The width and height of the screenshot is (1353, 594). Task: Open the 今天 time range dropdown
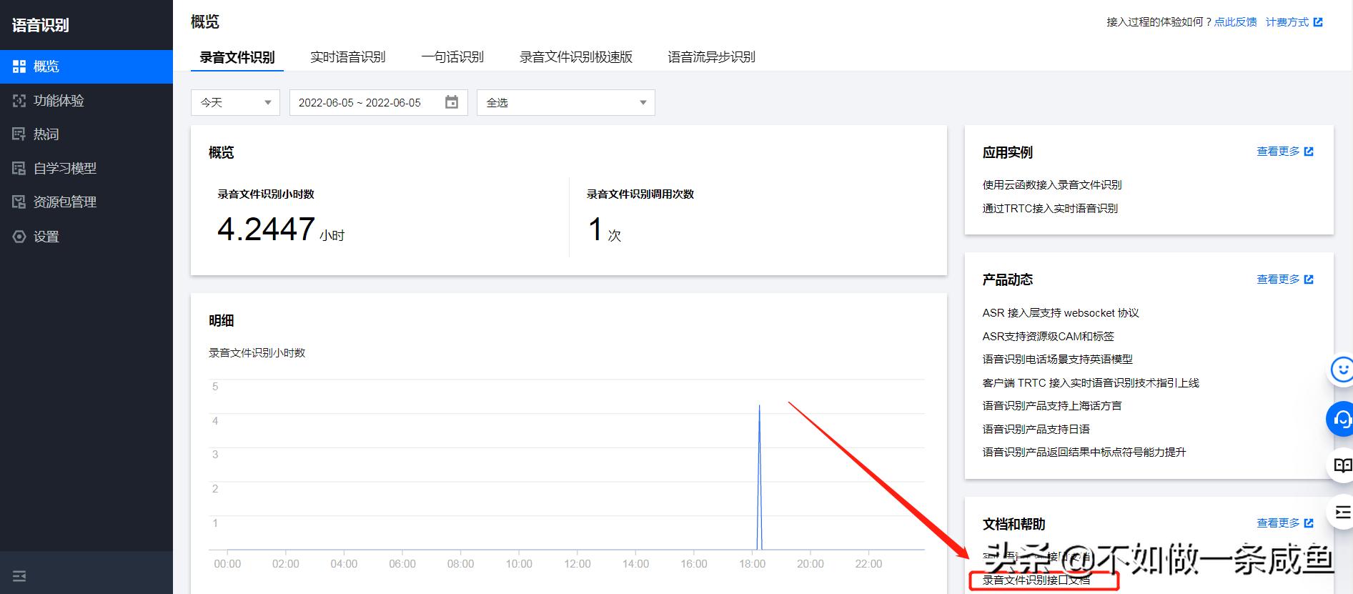click(235, 102)
